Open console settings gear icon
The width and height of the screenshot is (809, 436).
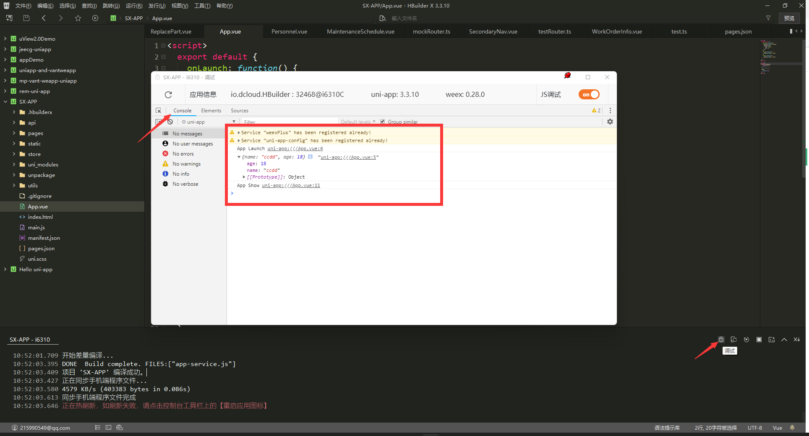pos(610,122)
